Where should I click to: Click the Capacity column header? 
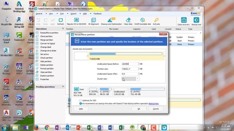[137, 29]
